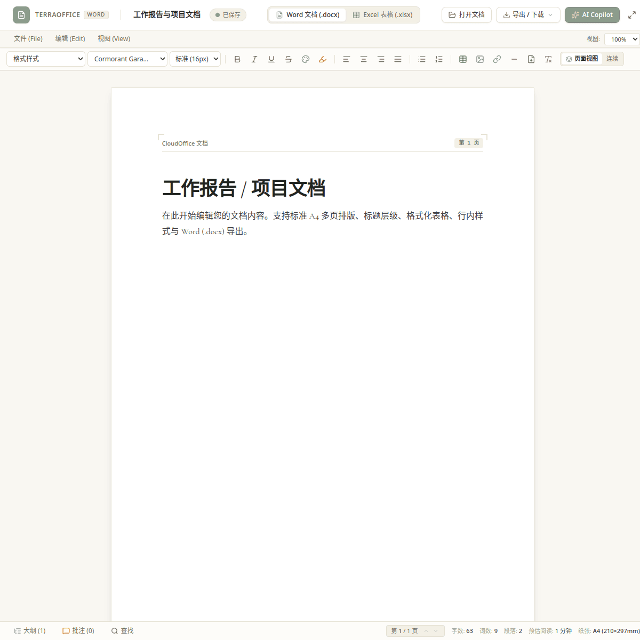This screenshot has height=640, width=640.
Task: Open the text color palette
Action: (x=306, y=59)
